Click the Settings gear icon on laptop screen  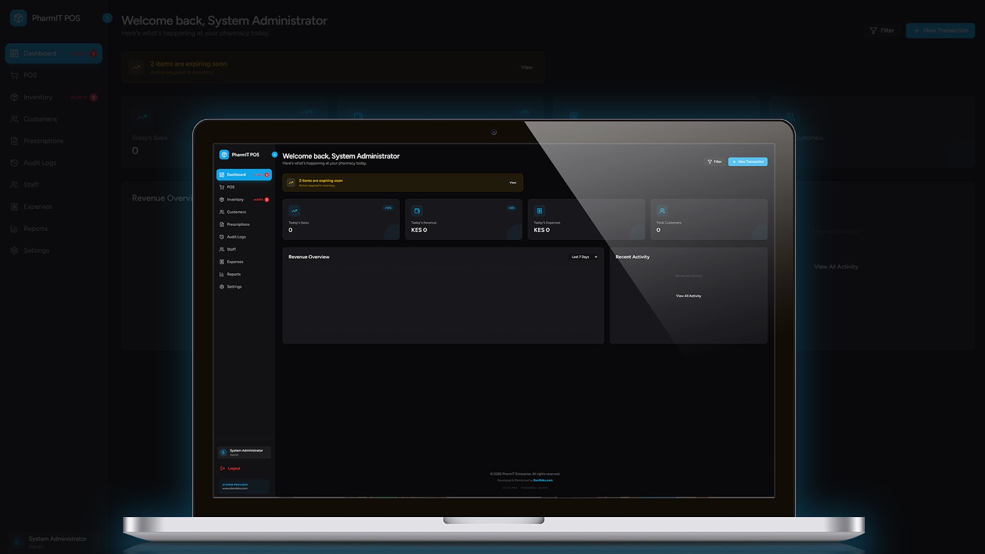click(x=222, y=287)
